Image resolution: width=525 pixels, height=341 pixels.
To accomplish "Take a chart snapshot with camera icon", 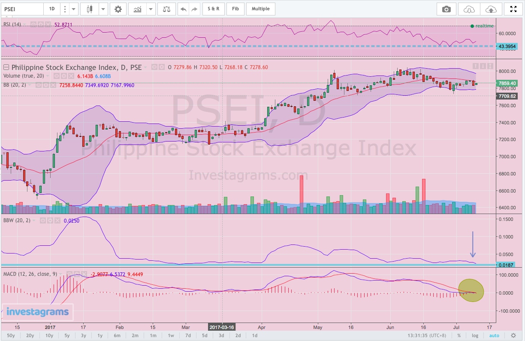I will 447,9.
